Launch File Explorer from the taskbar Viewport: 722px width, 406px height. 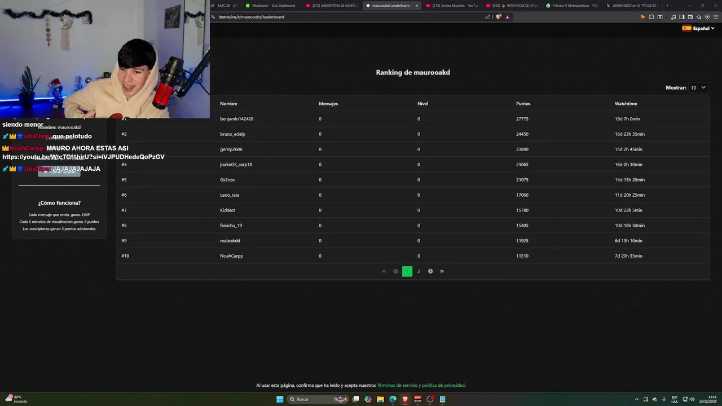381,399
